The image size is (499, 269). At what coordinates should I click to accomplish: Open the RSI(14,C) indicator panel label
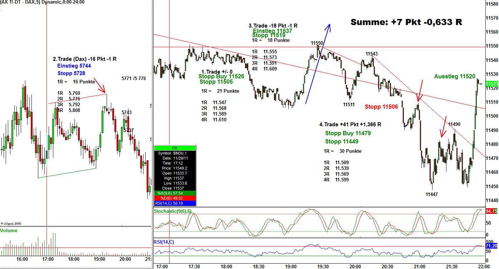[164, 242]
